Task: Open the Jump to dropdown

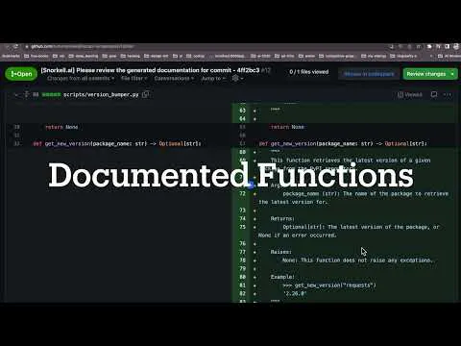Action: [x=213, y=79]
